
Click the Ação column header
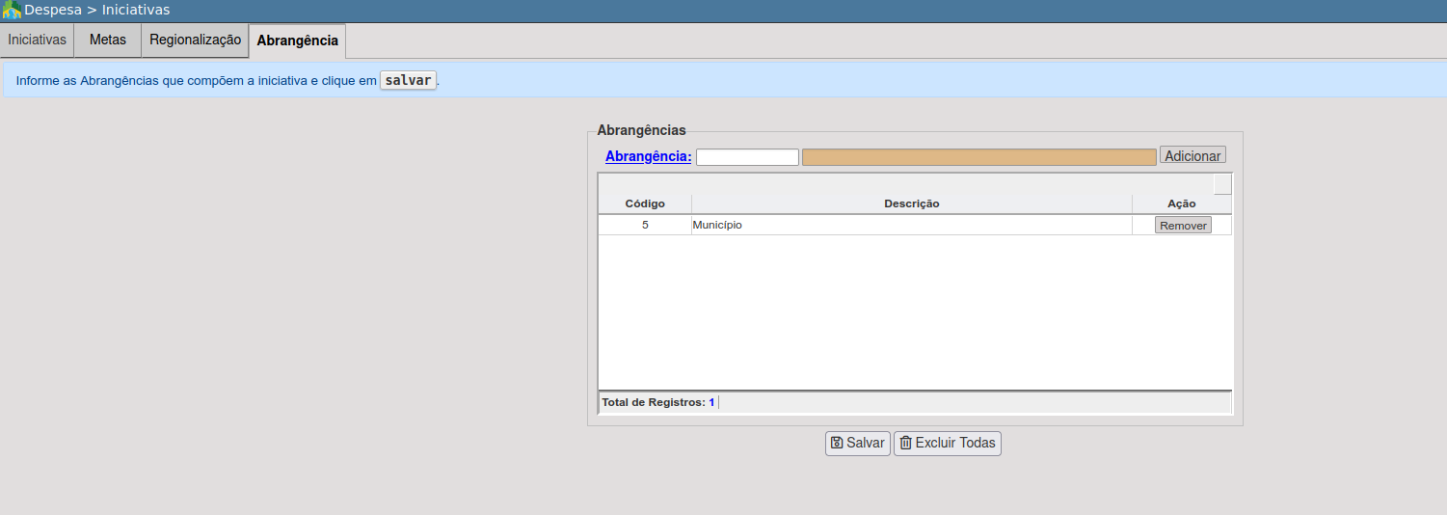[x=1181, y=203]
